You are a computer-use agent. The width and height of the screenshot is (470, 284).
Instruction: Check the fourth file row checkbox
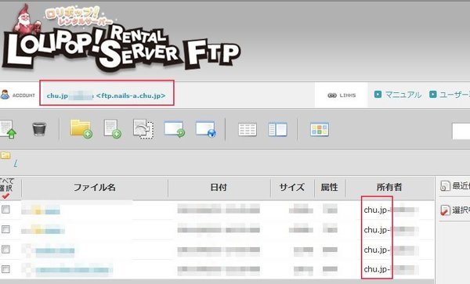(5, 269)
